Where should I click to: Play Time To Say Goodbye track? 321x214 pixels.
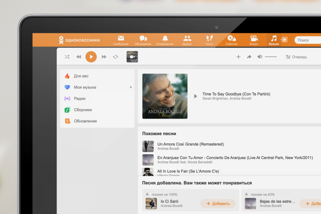pos(195,96)
